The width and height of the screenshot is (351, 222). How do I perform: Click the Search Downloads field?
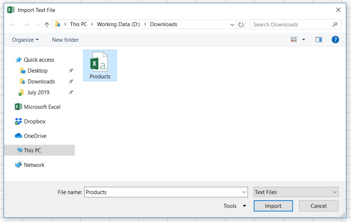tap(291, 24)
